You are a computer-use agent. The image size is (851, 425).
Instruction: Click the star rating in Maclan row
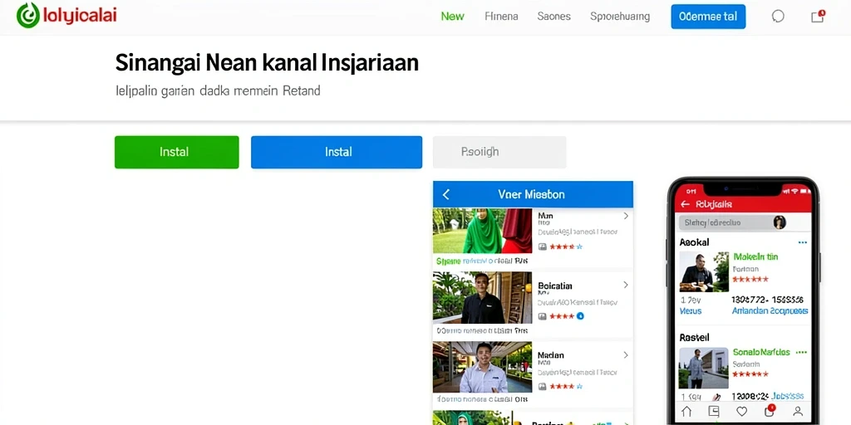coord(565,387)
